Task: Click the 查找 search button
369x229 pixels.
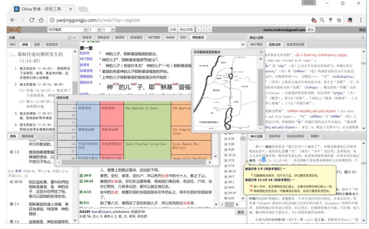Action: [x=241, y=213]
